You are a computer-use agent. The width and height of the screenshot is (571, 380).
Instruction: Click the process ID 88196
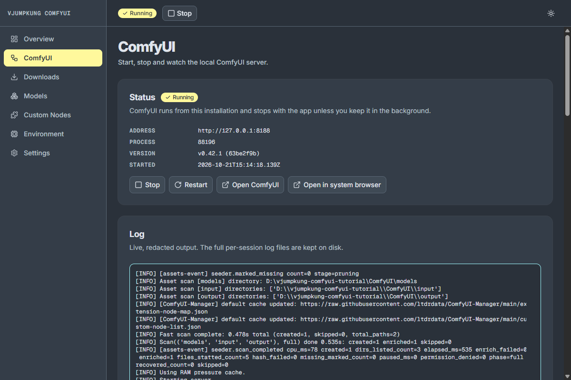coord(207,142)
